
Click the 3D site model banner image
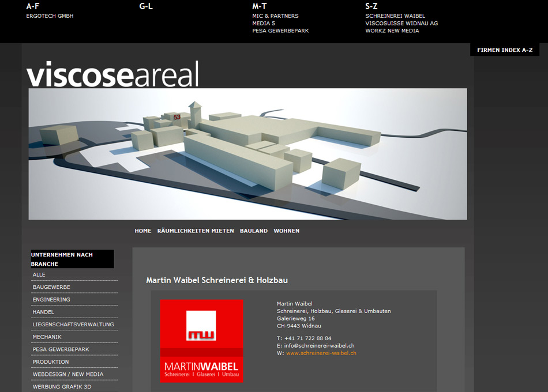click(247, 154)
